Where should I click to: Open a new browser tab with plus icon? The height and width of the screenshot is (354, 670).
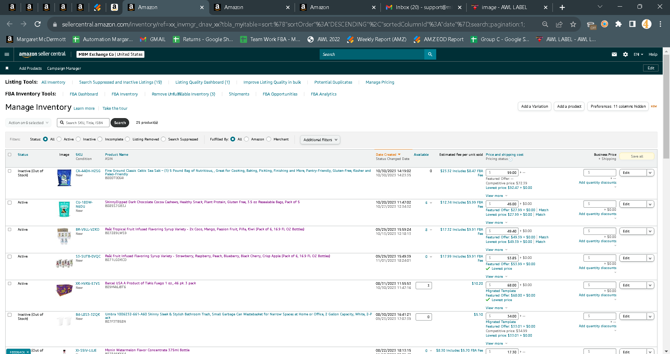[x=562, y=7]
